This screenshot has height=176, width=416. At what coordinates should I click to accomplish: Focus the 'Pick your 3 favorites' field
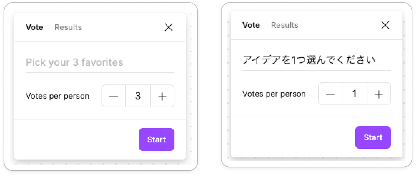click(100, 63)
